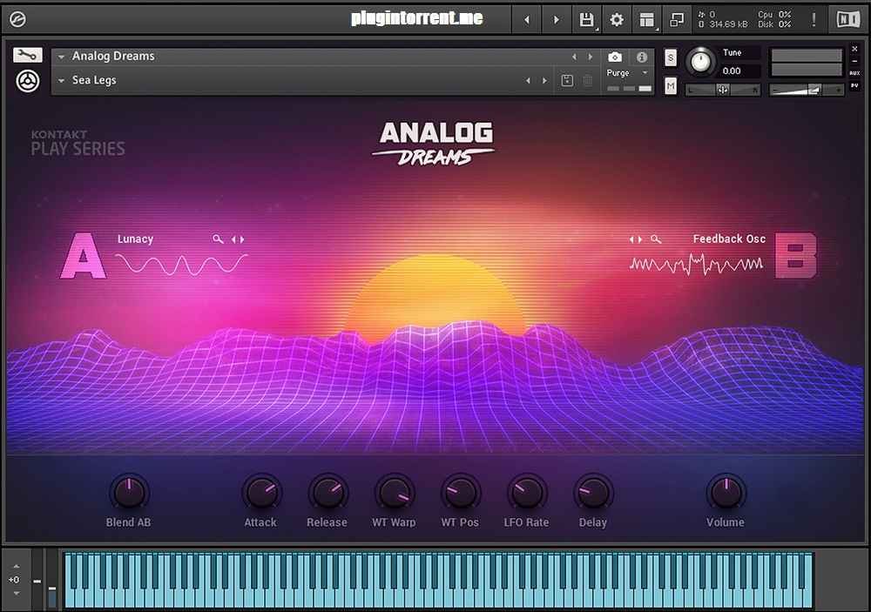
Task: Open the save floppy disk menu
Action: tap(586, 20)
